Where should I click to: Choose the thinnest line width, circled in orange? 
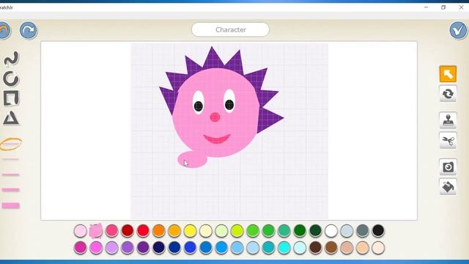point(11,144)
